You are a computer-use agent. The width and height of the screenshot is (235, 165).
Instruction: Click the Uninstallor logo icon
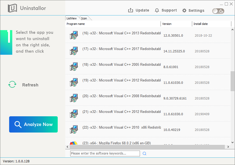click(x=12, y=8)
